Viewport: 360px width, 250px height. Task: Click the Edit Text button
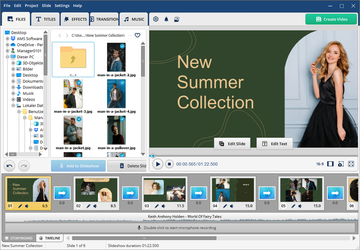pyautogui.click(x=275, y=144)
